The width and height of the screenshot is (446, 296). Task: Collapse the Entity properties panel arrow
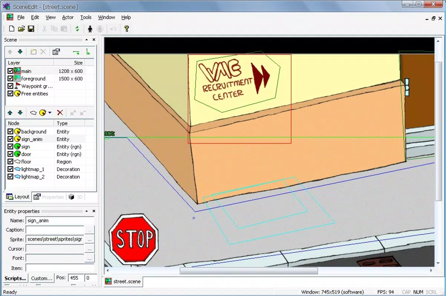tap(86, 211)
